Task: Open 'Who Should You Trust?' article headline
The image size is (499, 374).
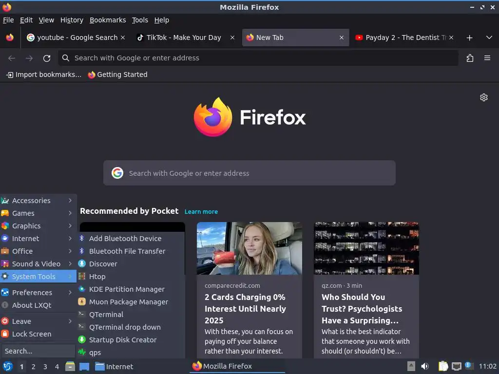Action: pyautogui.click(x=362, y=309)
